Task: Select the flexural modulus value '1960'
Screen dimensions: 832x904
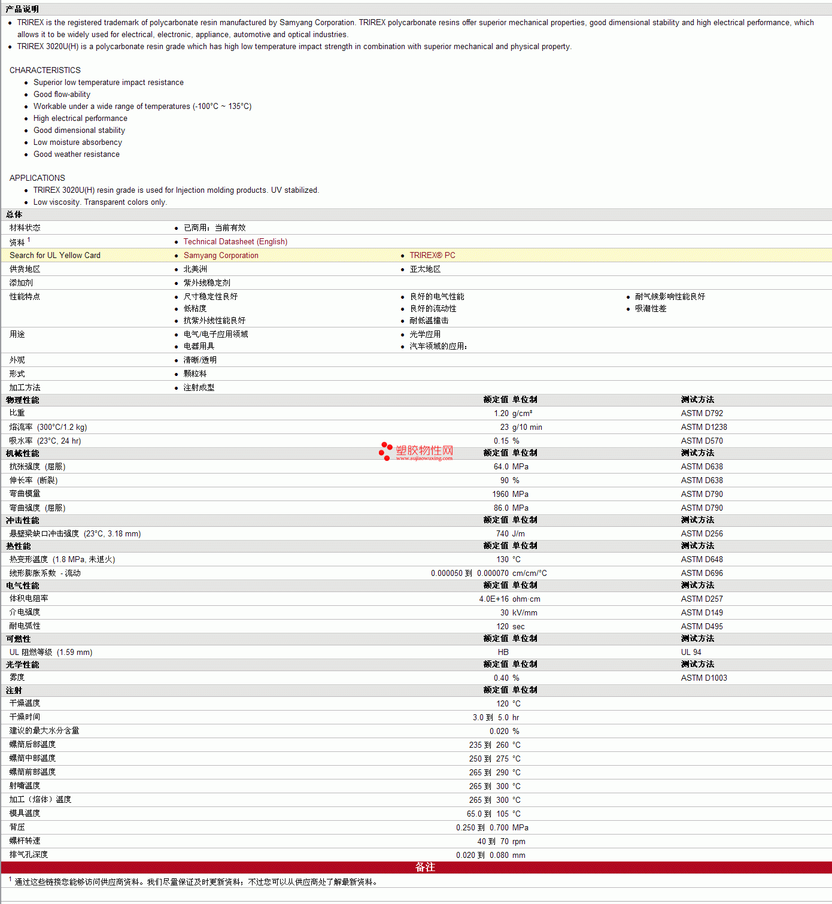Action: 500,495
